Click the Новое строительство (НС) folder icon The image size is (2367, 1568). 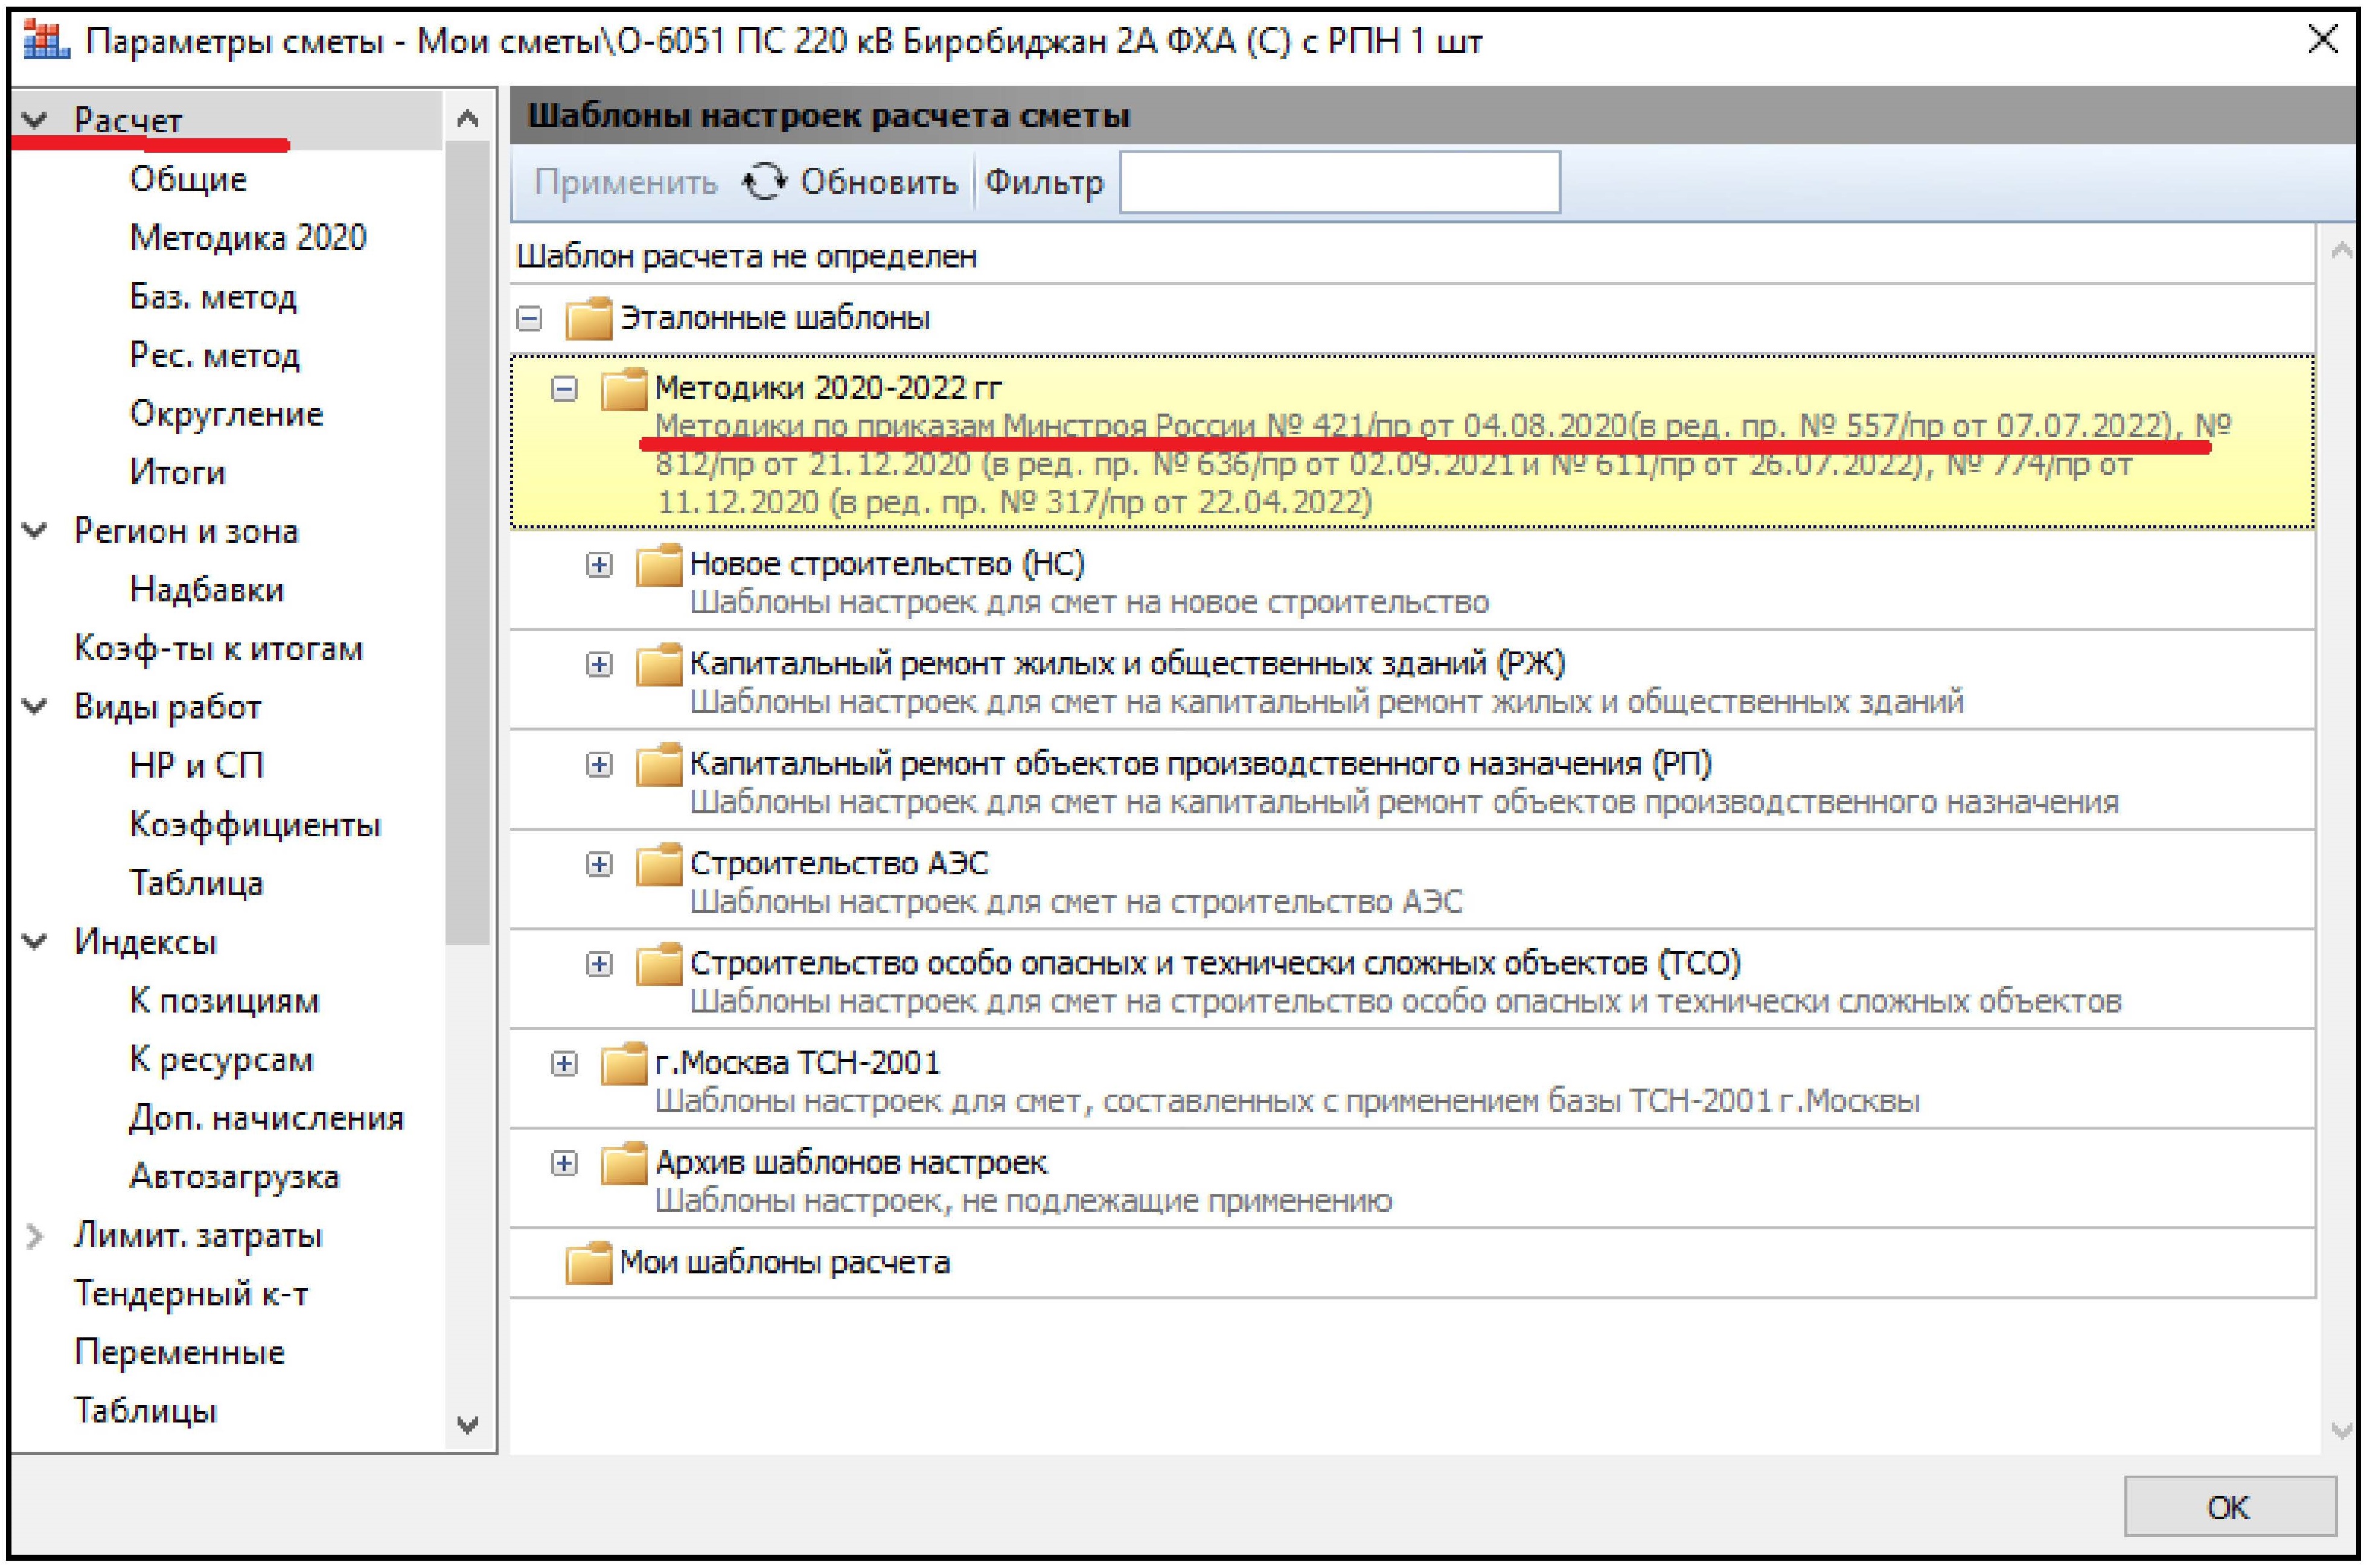tap(659, 565)
